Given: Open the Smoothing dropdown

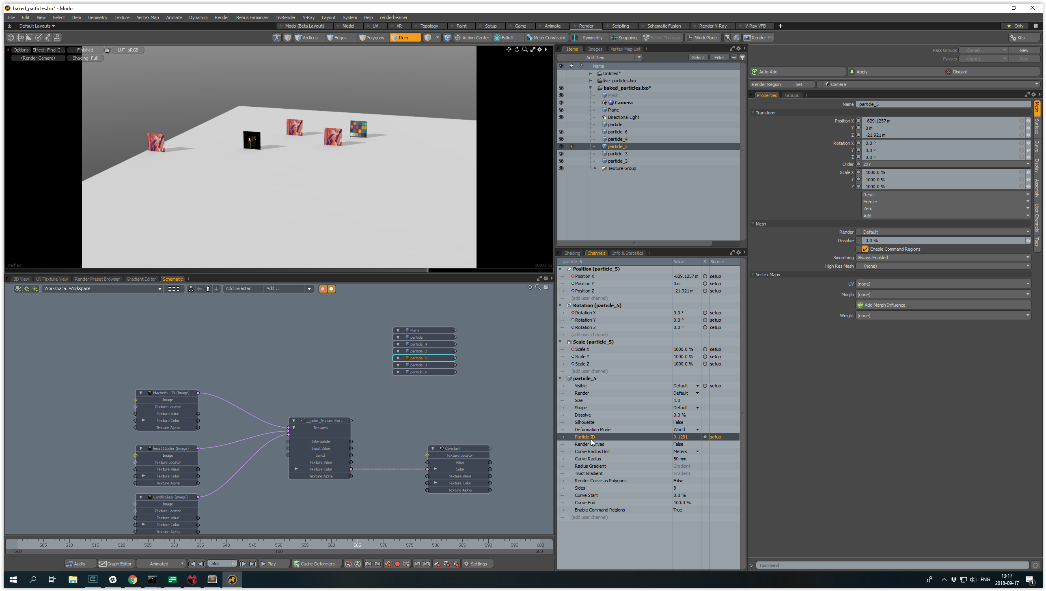Looking at the screenshot, I should (x=944, y=257).
